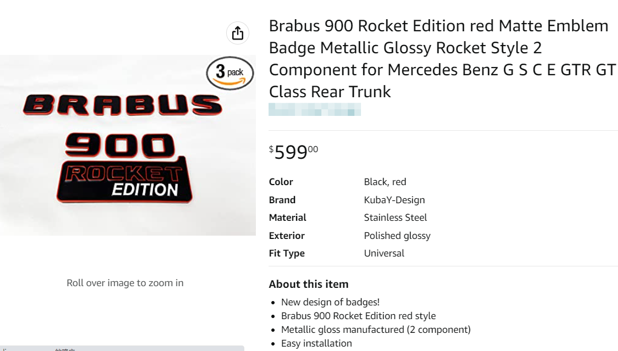Click the Fit Type value Universal
Screen dimensions: 618x351
(x=385, y=253)
